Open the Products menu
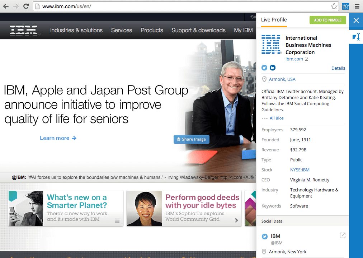The image size is (363, 258). tap(152, 30)
